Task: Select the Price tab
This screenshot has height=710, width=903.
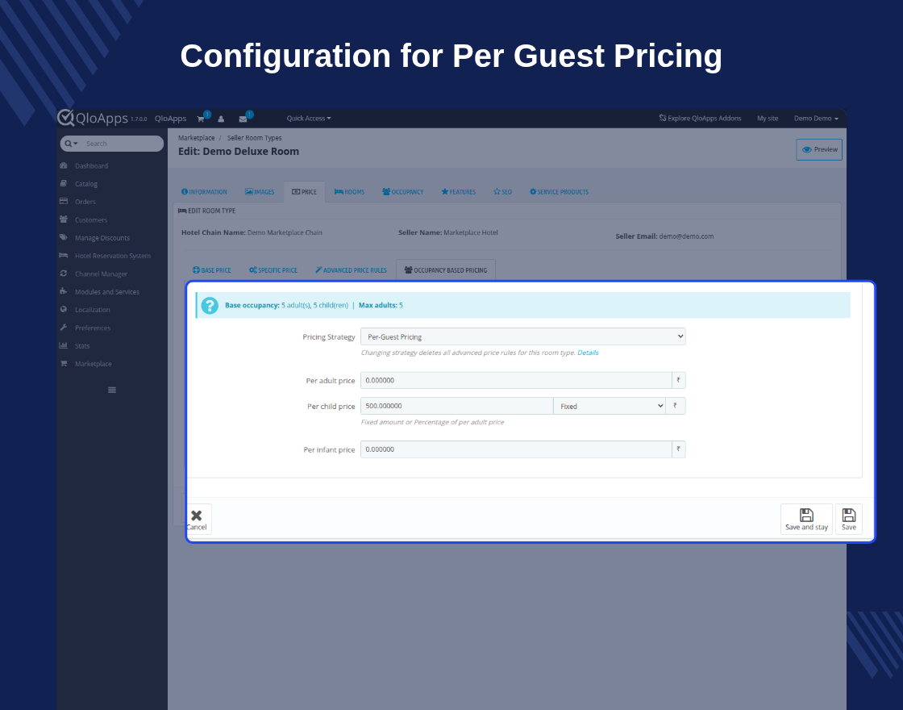Action: 304,192
